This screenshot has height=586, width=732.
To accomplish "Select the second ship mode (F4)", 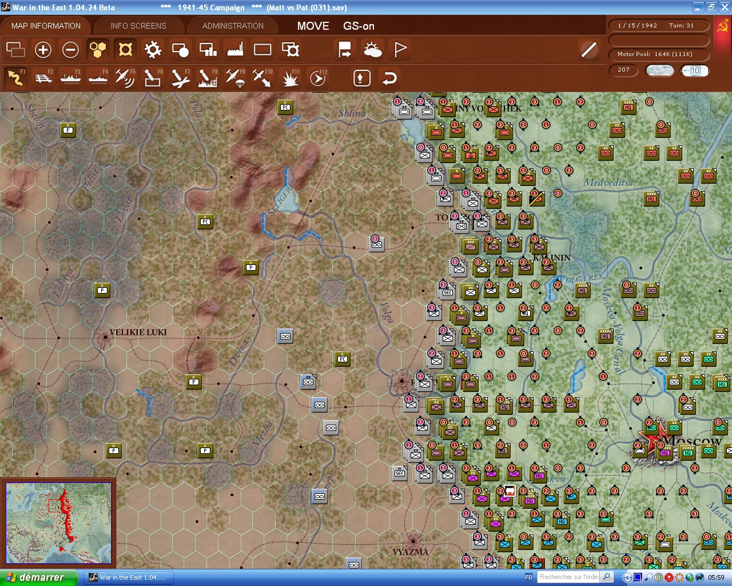I will [98, 78].
